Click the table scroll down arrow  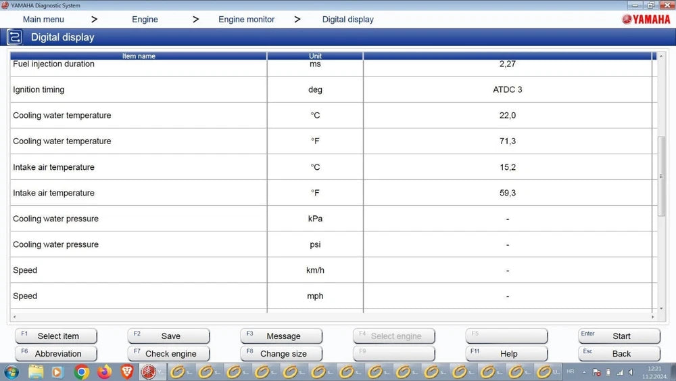[661, 309]
